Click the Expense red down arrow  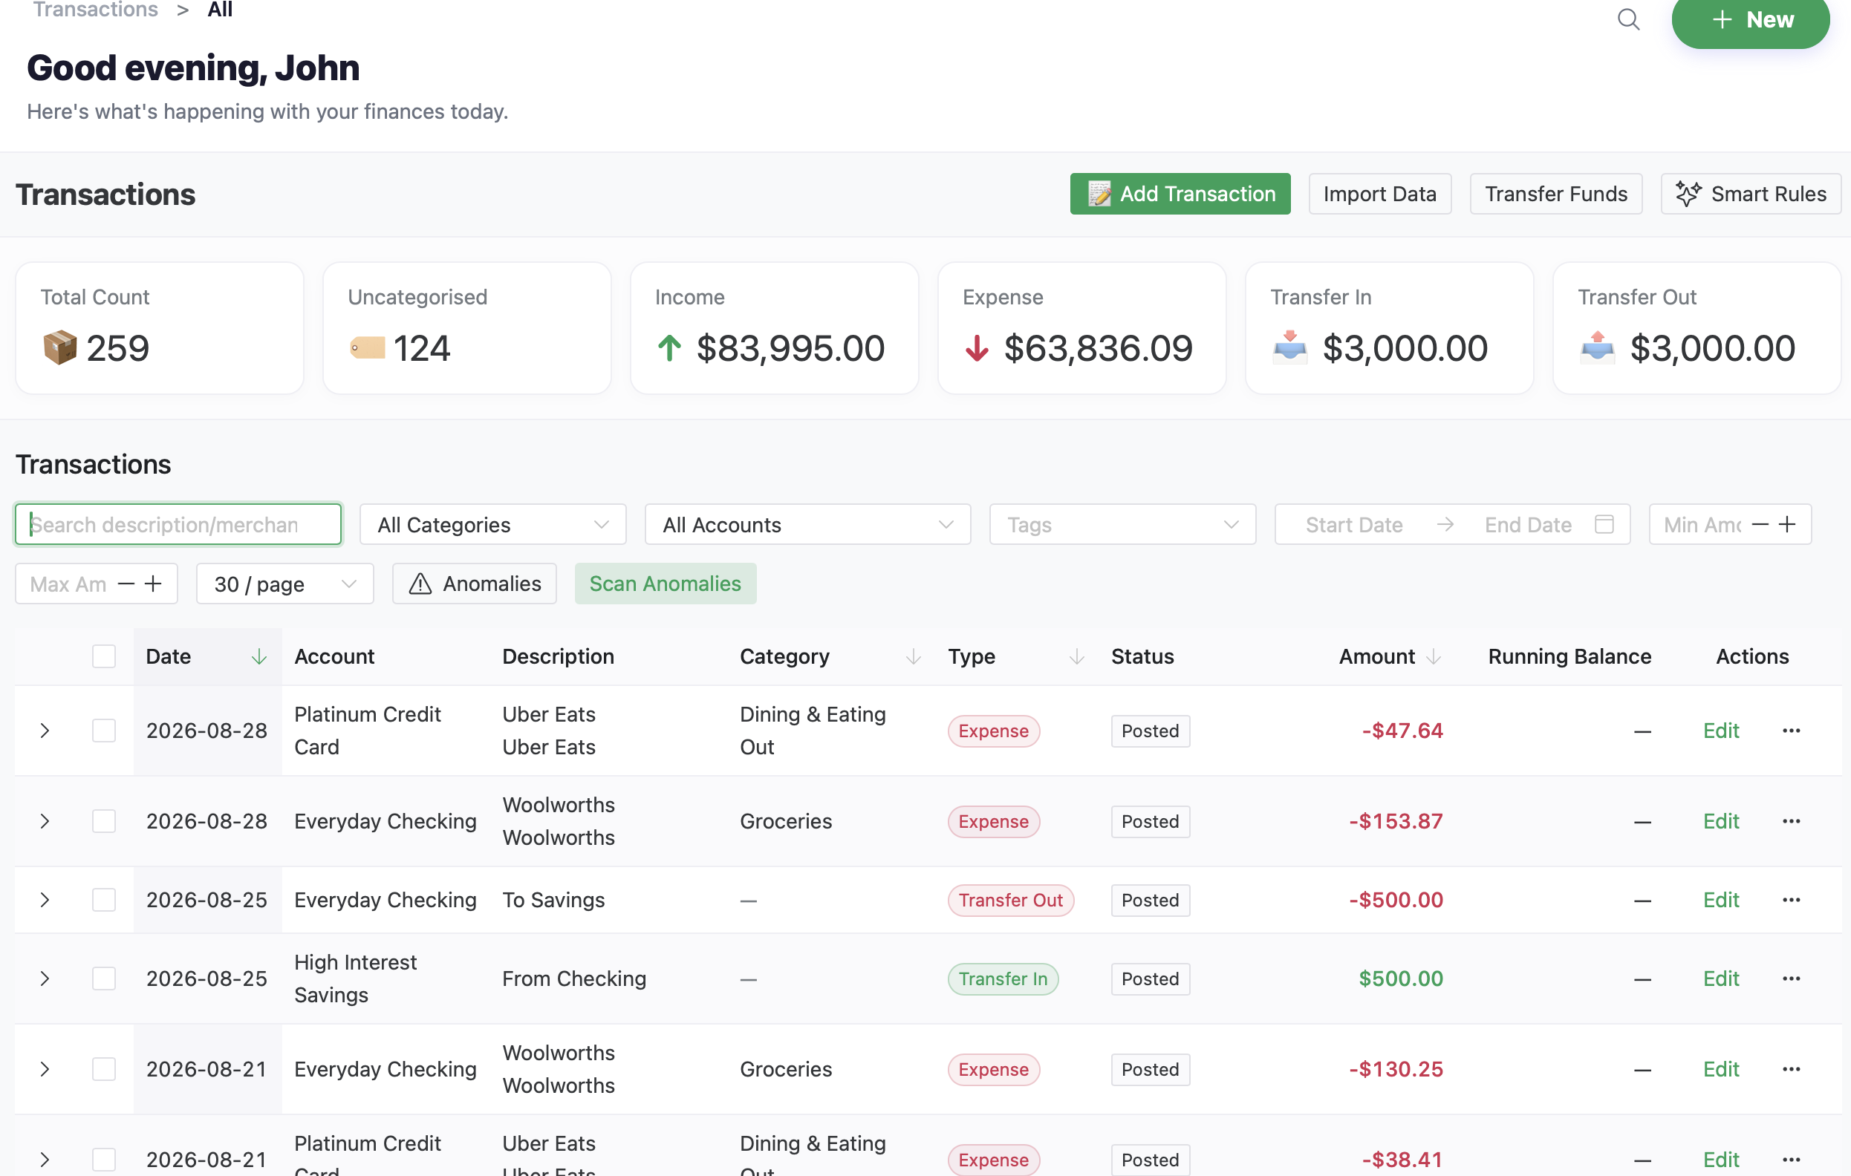[x=977, y=348]
